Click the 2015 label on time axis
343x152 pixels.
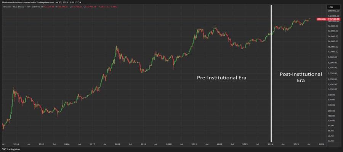(41, 144)
